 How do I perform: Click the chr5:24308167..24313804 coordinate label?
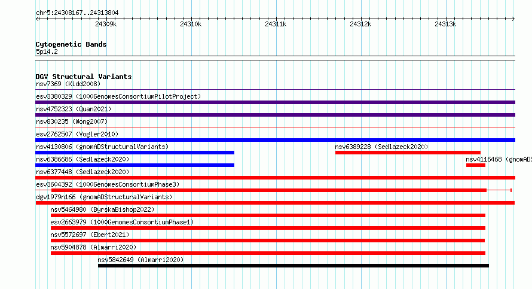tap(77, 13)
